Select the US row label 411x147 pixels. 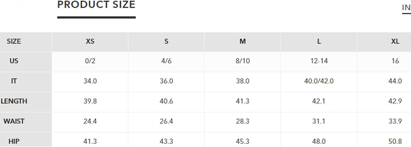(14, 61)
